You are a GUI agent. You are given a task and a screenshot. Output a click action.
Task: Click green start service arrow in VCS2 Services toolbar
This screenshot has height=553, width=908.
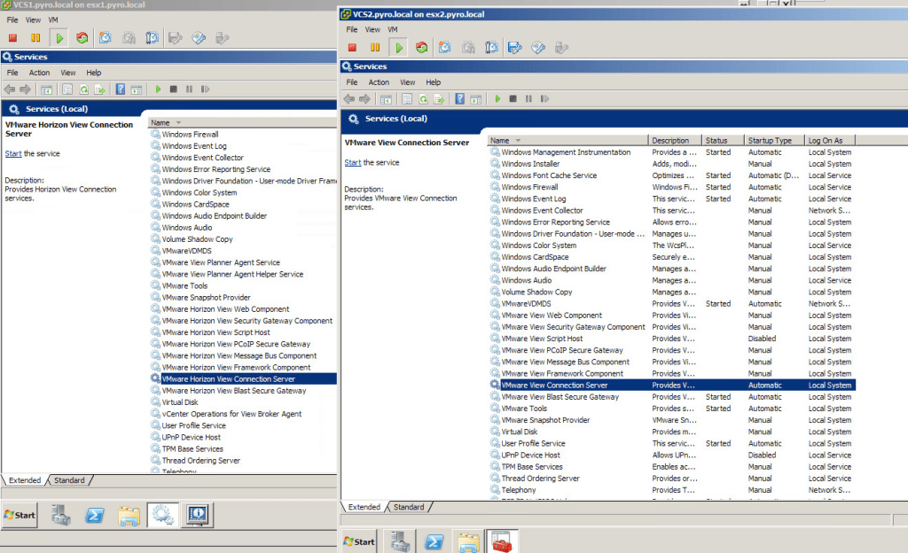point(498,99)
